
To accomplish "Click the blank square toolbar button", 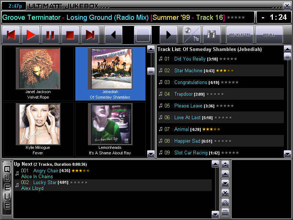I will point(143,35).
